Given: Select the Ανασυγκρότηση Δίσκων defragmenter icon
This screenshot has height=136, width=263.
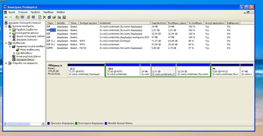Looking at the screenshot, I should 14,56.
